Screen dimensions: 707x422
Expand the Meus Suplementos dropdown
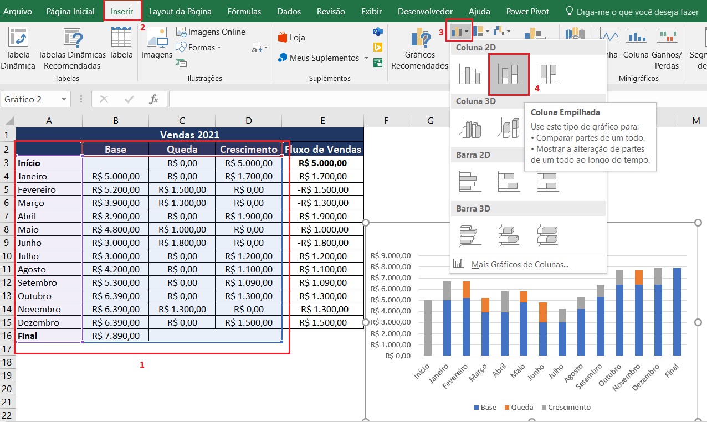(366, 58)
